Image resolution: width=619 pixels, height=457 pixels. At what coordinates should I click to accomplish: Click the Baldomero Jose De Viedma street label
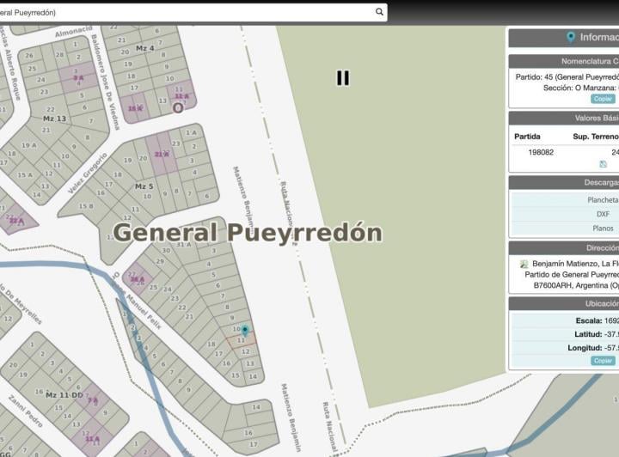click(x=105, y=82)
